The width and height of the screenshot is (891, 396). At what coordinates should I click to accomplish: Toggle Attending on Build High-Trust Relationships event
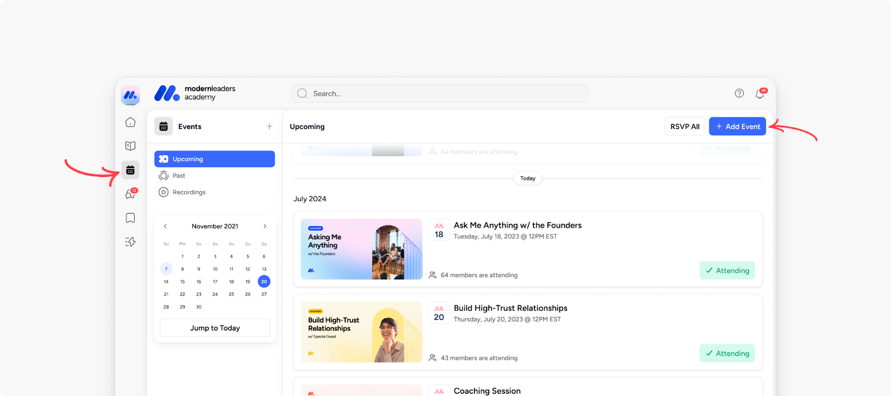[727, 353]
